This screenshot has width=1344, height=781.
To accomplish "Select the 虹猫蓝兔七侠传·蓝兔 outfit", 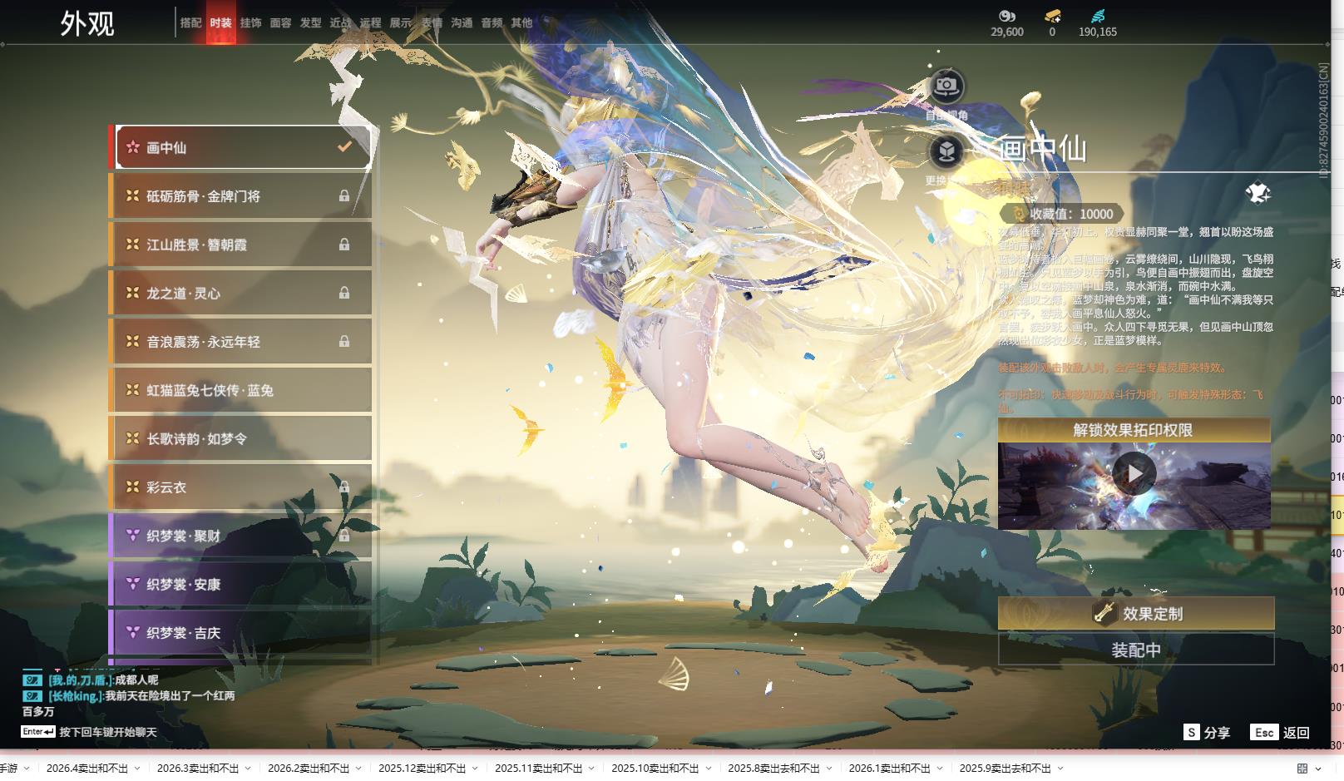I will (241, 390).
